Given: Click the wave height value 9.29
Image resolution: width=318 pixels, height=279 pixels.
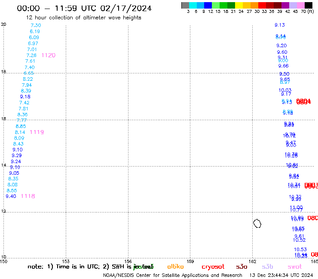Looking at the screenshot, I should tap(17, 156).
